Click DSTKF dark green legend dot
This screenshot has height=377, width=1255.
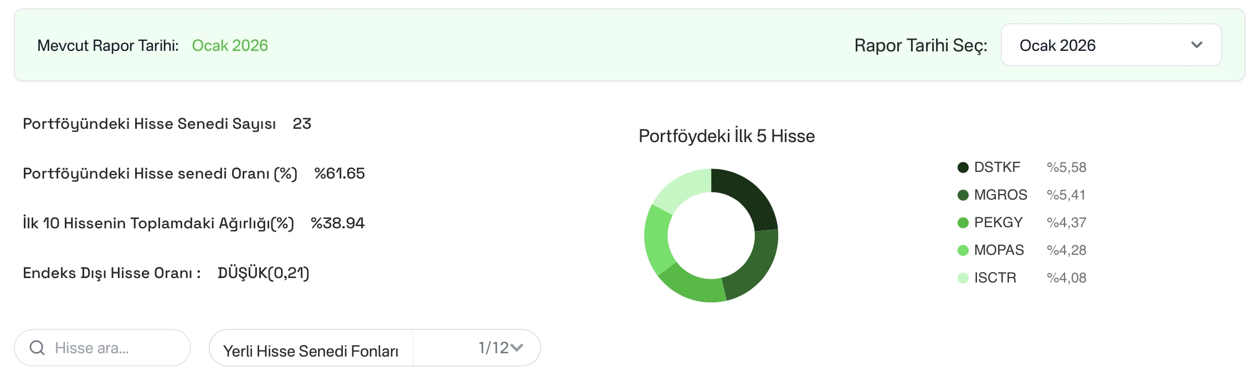[963, 167]
